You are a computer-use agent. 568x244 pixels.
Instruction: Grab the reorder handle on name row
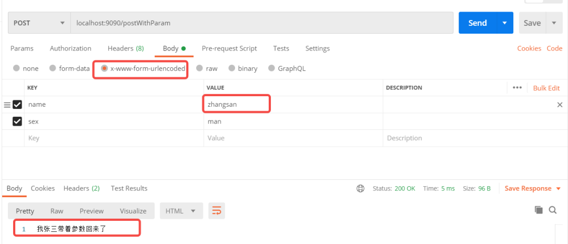pos(7,105)
